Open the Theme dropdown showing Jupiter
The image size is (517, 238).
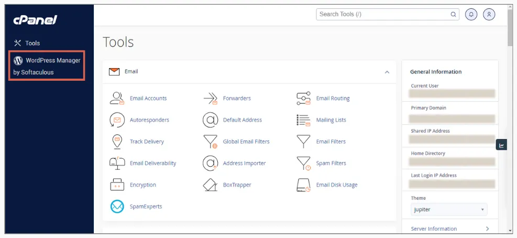[449, 210]
